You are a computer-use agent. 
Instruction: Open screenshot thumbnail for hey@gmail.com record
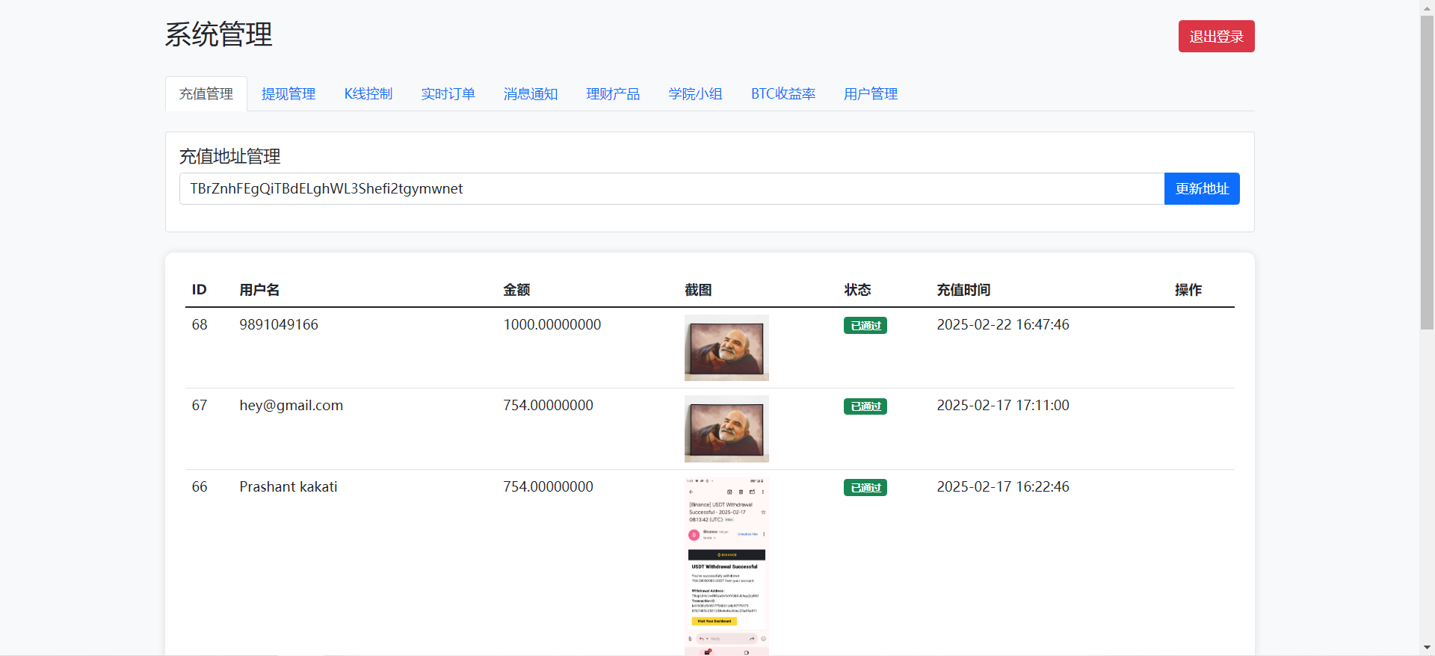coord(726,429)
